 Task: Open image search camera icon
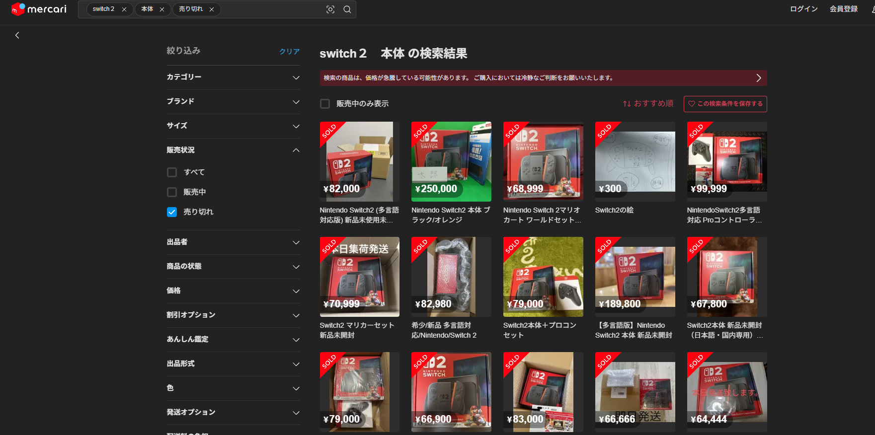(x=330, y=9)
